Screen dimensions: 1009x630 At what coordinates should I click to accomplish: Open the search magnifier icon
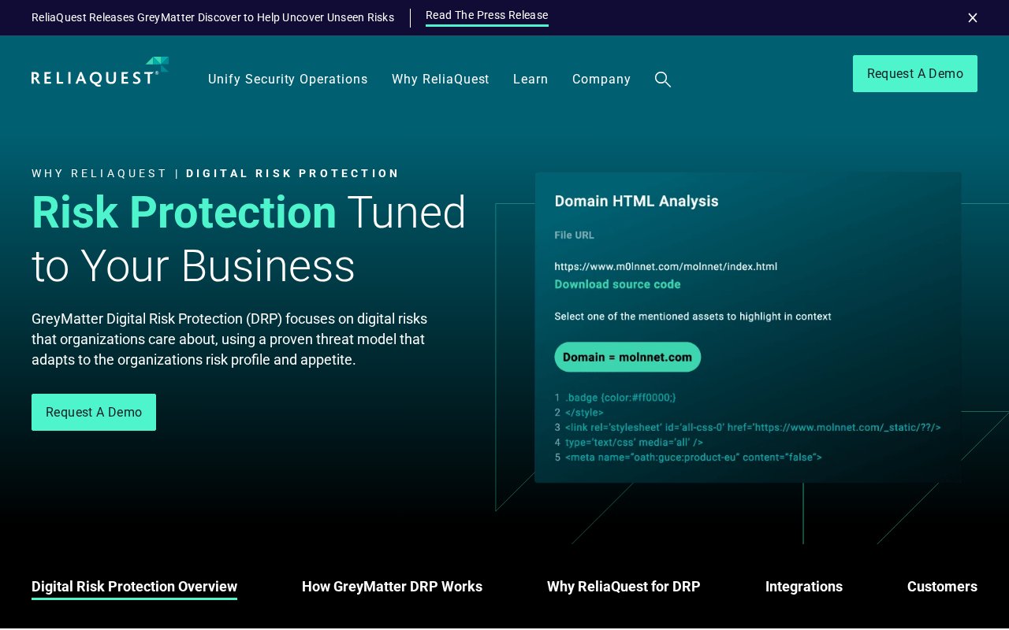pos(663,80)
